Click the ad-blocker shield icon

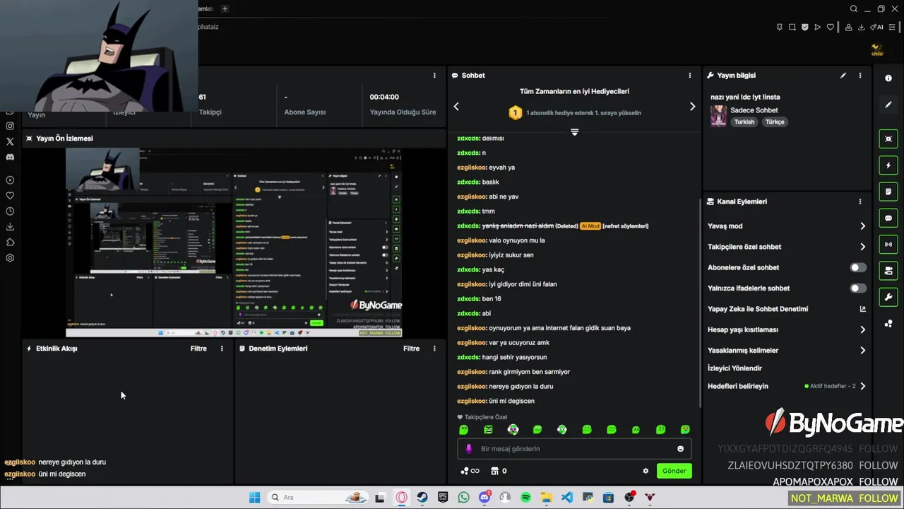click(805, 28)
